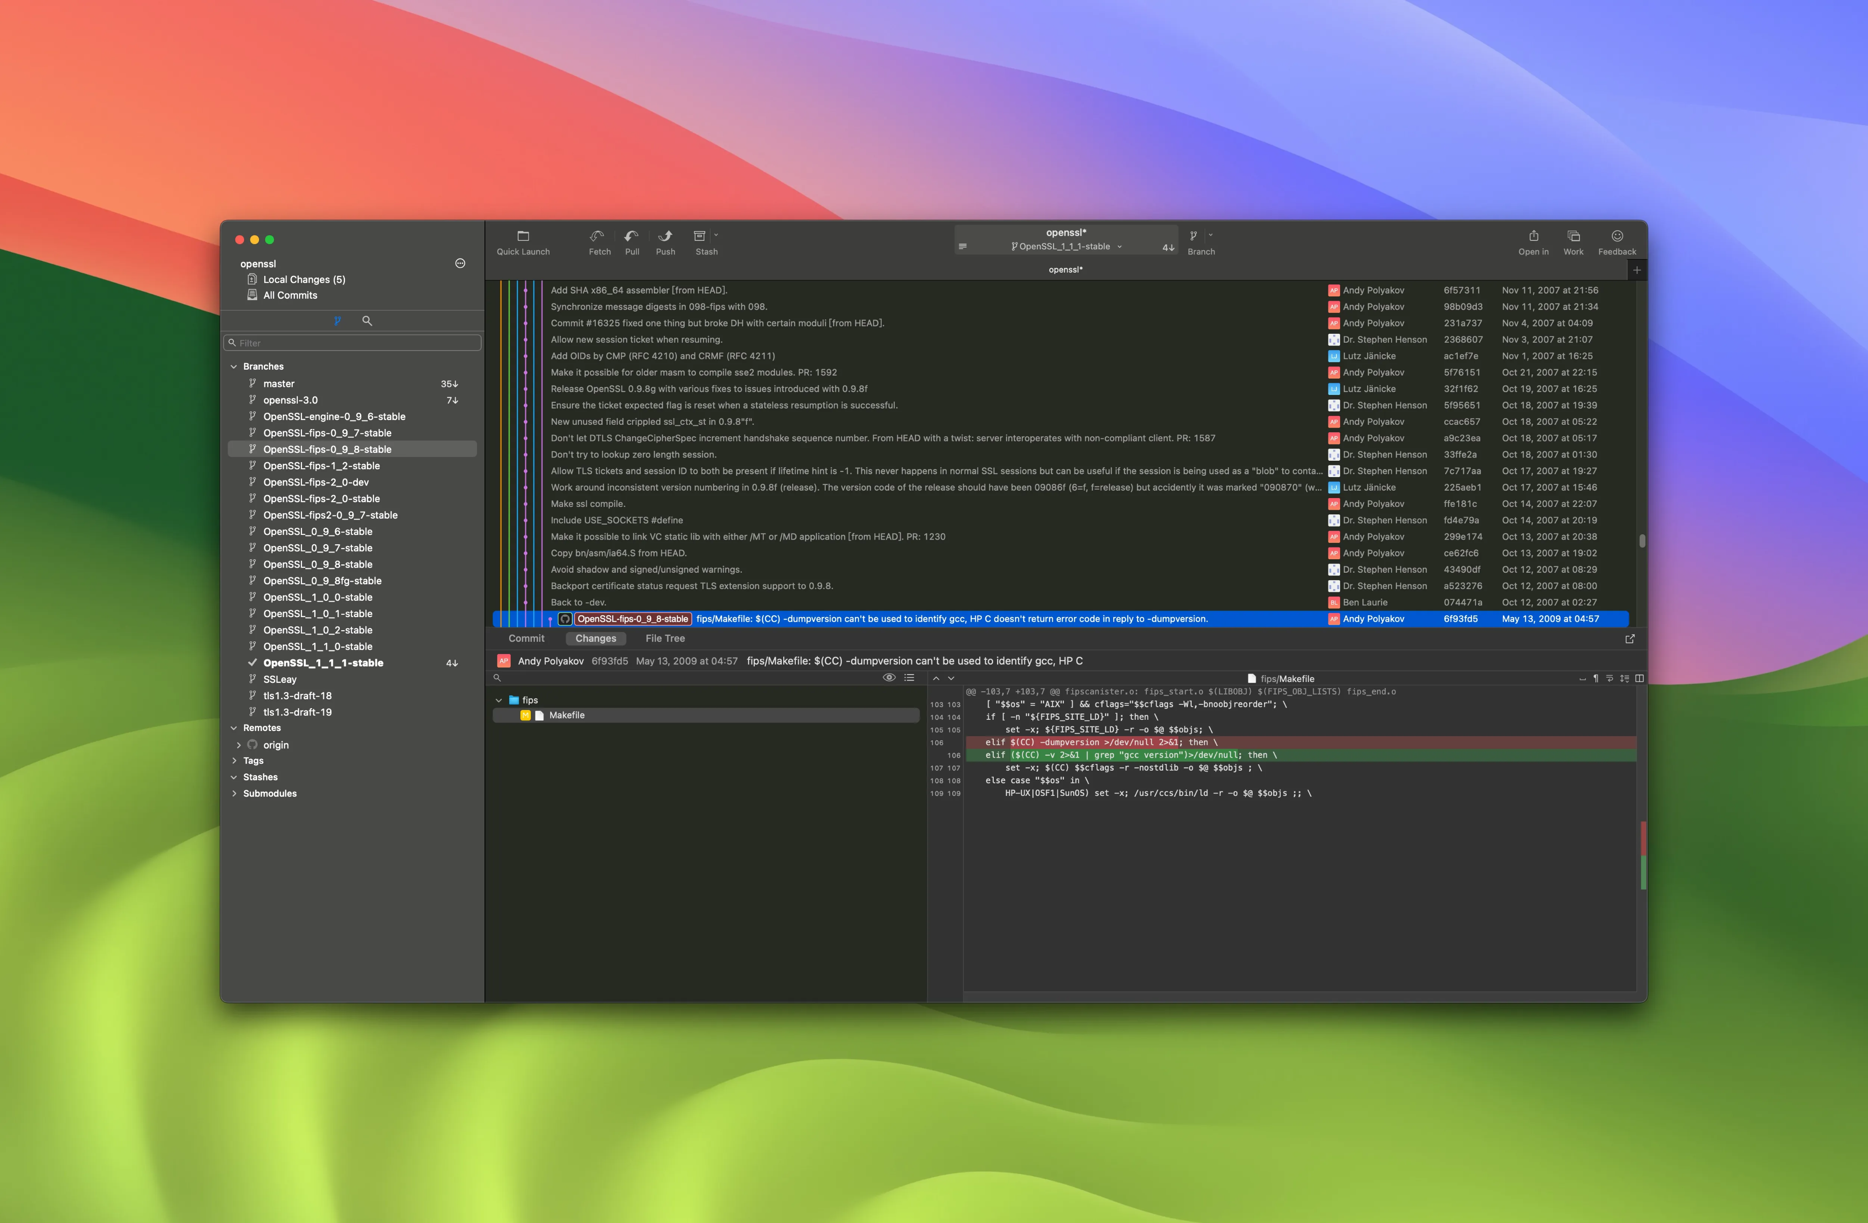Screen dimensions: 1868x1223
Task: Click the Pull toolbar icon
Action: [x=631, y=236]
